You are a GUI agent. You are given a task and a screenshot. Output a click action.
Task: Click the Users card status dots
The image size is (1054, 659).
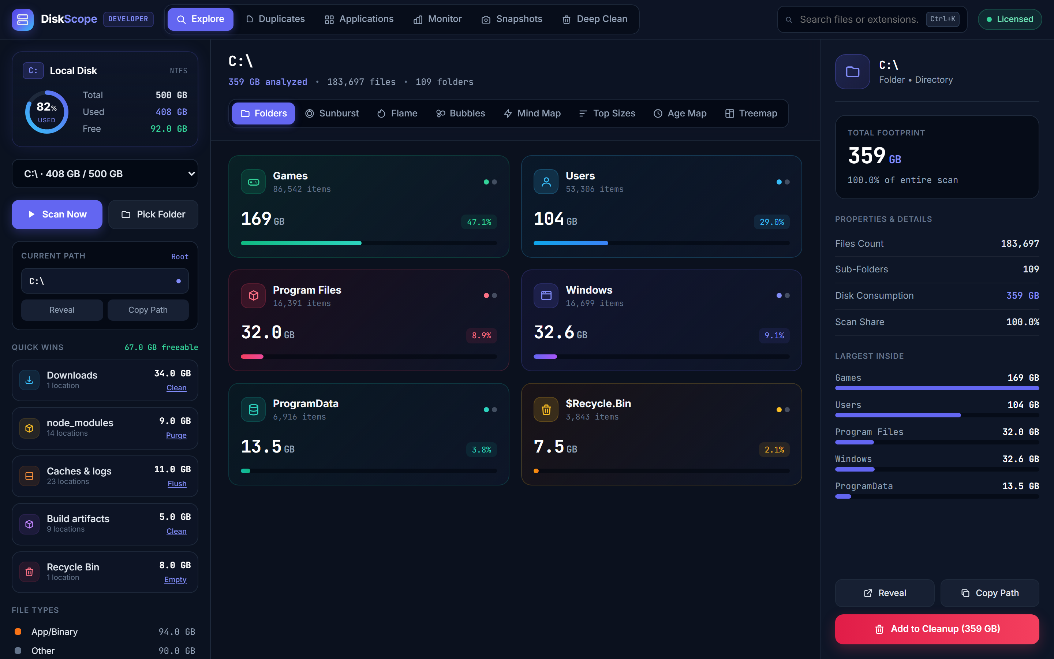(783, 182)
